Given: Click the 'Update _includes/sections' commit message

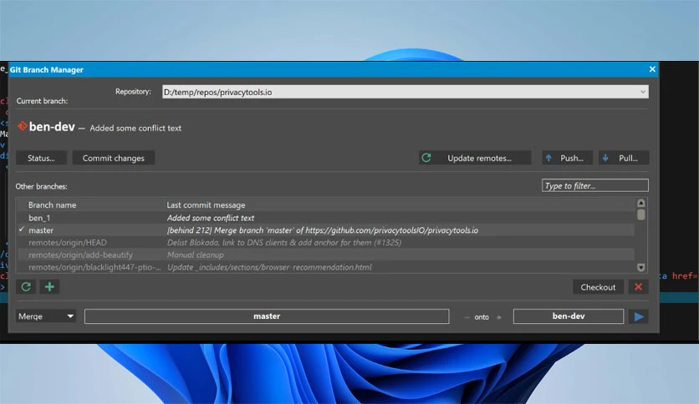Looking at the screenshot, I should pos(269,267).
